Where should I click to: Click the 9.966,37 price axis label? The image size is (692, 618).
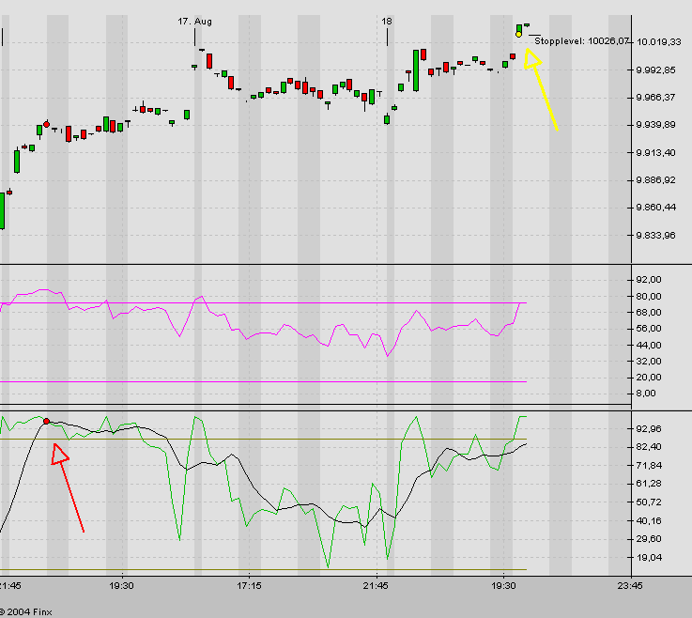coord(658,98)
